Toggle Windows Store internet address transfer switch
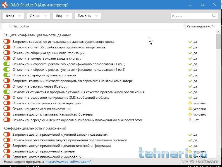This screenshot has height=167, width=222. 7,120
